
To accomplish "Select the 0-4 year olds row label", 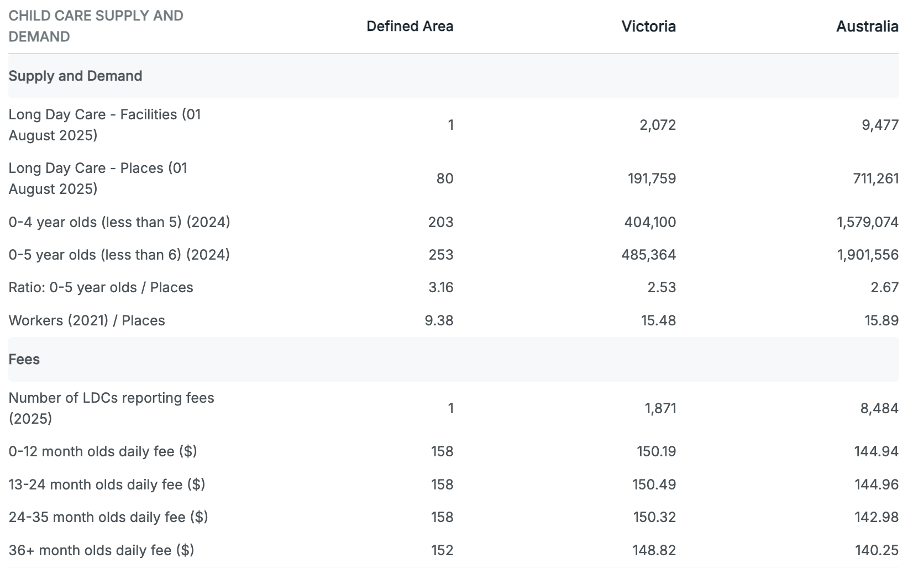I will (119, 222).
